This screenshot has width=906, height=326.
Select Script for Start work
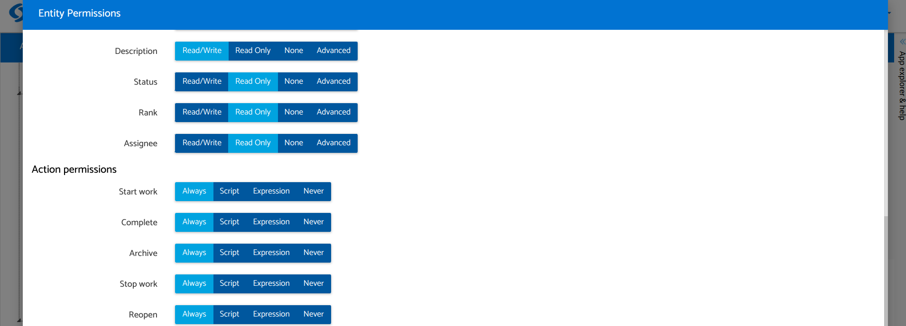coord(230,191)
